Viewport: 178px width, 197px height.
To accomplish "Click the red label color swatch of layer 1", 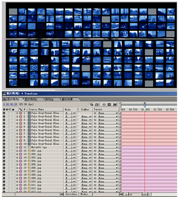I will 20,113.
